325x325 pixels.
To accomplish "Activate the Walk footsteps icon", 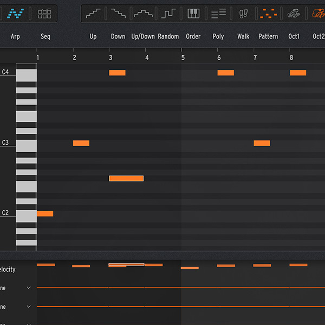I will (x=243, y=14).
